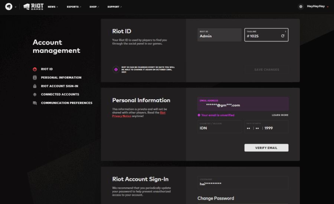Click into the Tagline input field

pos(263,36)
